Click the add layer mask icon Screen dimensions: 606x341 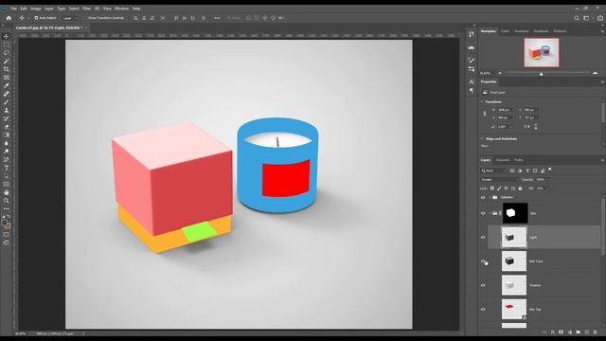click(561, 332)
